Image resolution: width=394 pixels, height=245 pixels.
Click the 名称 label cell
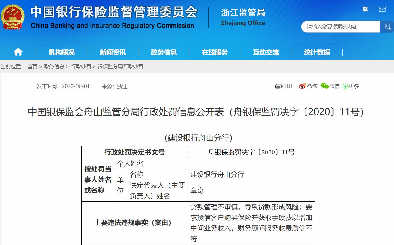pos(157,174)
